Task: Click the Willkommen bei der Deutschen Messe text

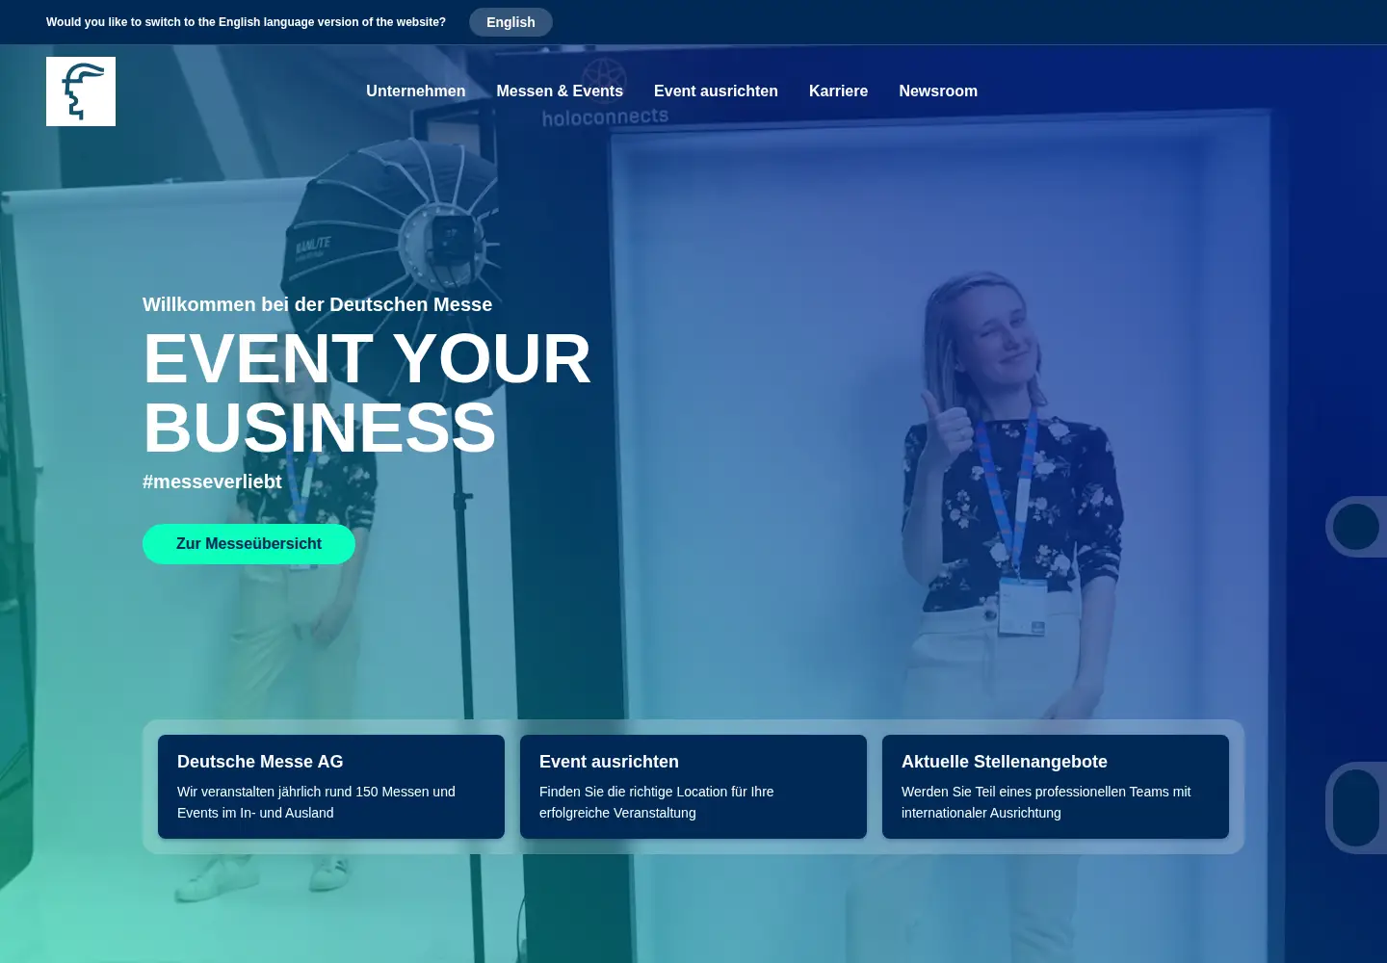Action: tap(317, 304)
